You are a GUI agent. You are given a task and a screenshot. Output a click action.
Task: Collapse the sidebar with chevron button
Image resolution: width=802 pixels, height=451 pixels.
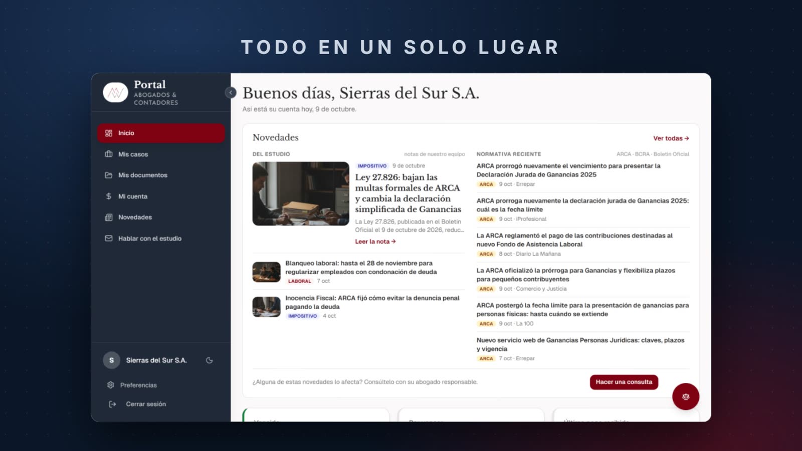[x=231, y=93]
